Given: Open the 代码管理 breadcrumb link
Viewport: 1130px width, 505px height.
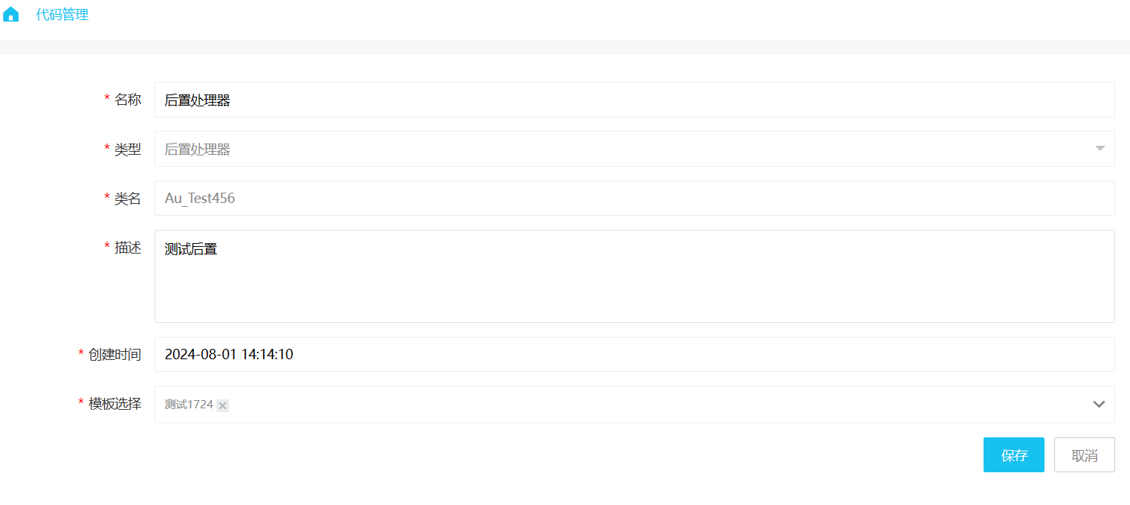Looking at the screenshot, I should click(x=62, y=14).
